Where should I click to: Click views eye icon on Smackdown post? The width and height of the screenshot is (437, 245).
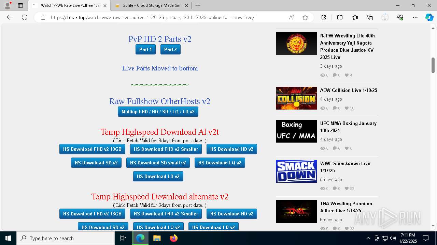pyautogui.click(x=322, y=189)
